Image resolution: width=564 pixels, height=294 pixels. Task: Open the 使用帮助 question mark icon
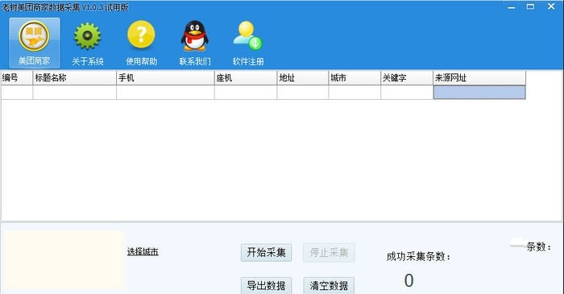tap(141, 43)
